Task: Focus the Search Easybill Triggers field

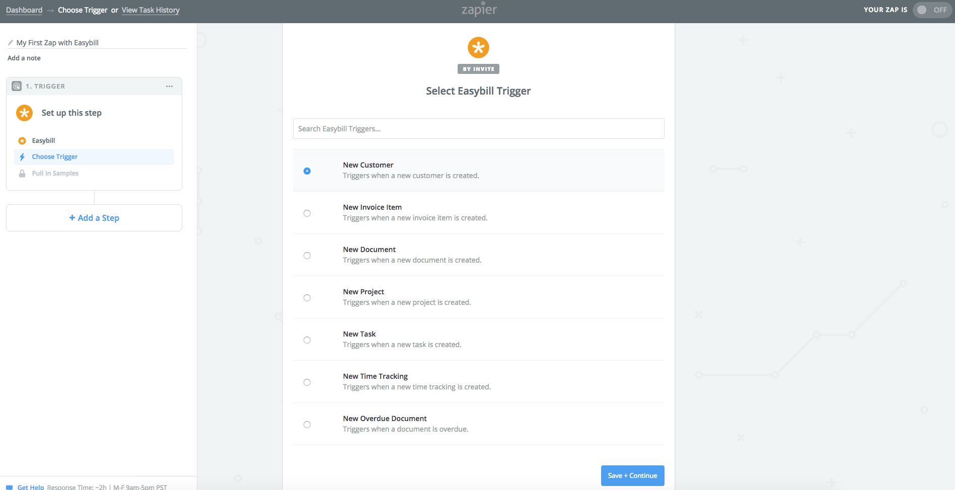Action: (478, 129)
